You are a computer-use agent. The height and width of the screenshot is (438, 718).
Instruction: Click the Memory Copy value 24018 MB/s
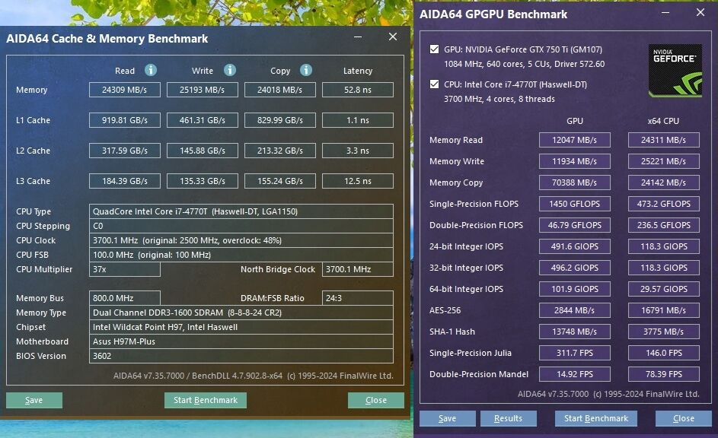(x=279, y=90)
